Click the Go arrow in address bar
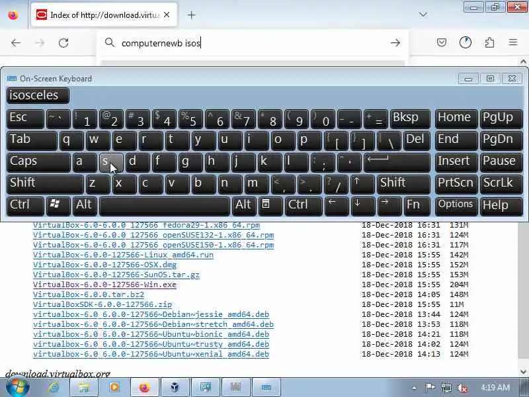529x397 pixels. click(395, 43)
